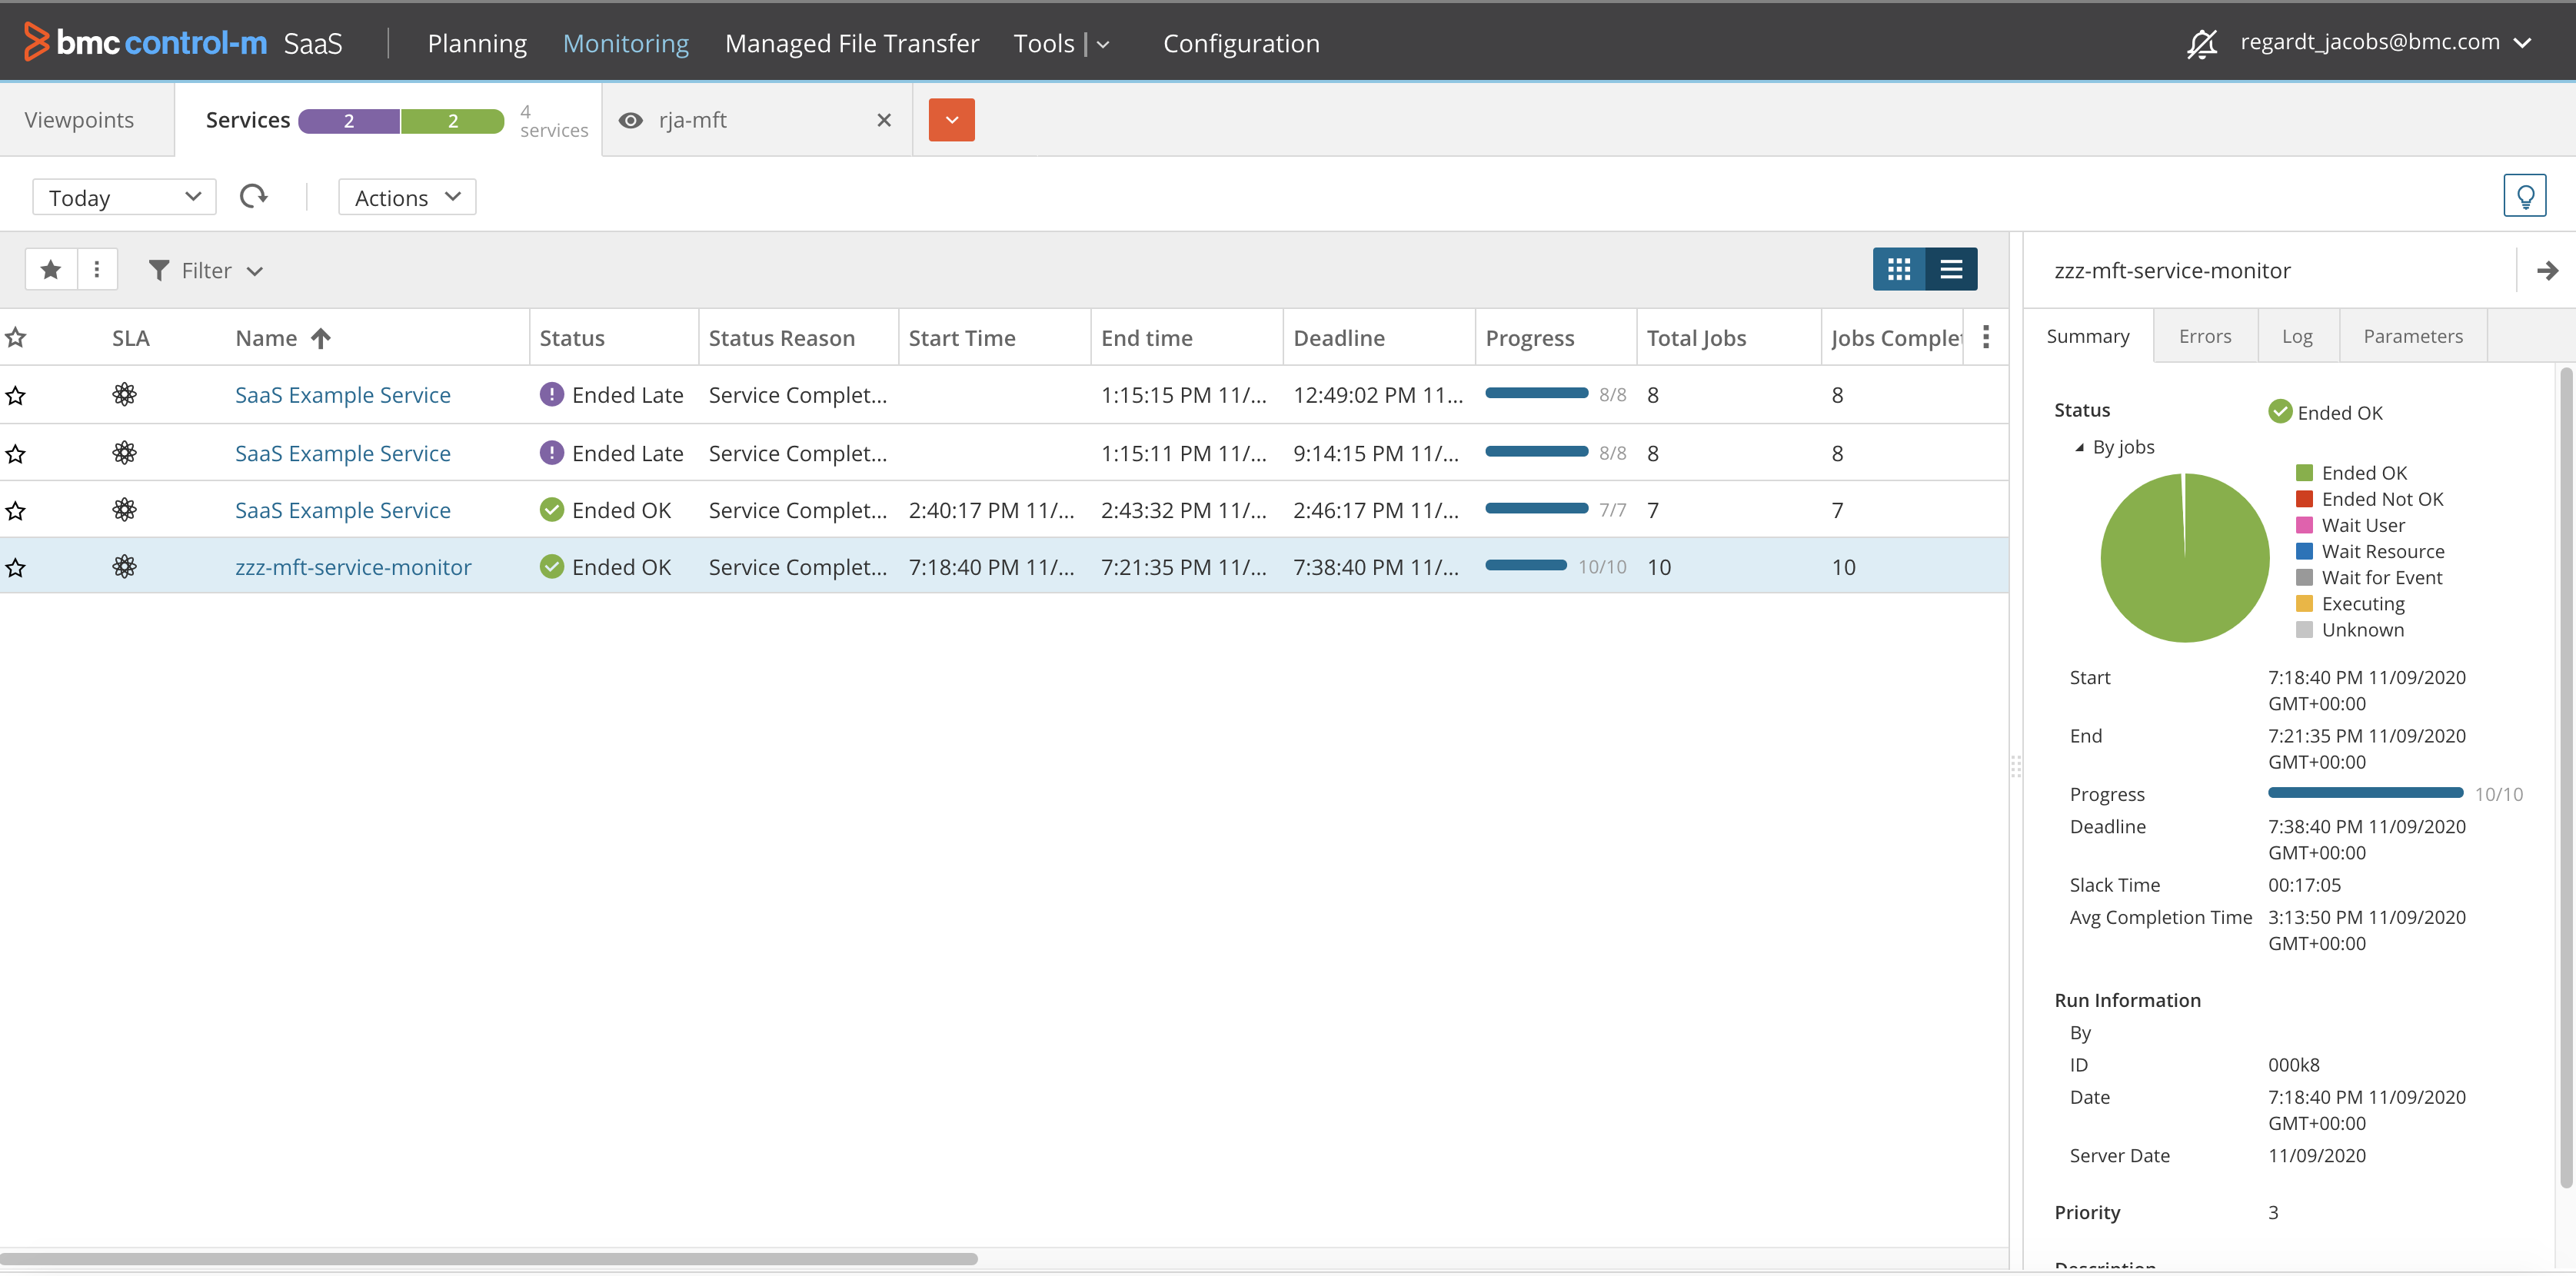Switch to grid tile view
The width and height of the screenshot is (2576, 1276).
(1898, 269)
